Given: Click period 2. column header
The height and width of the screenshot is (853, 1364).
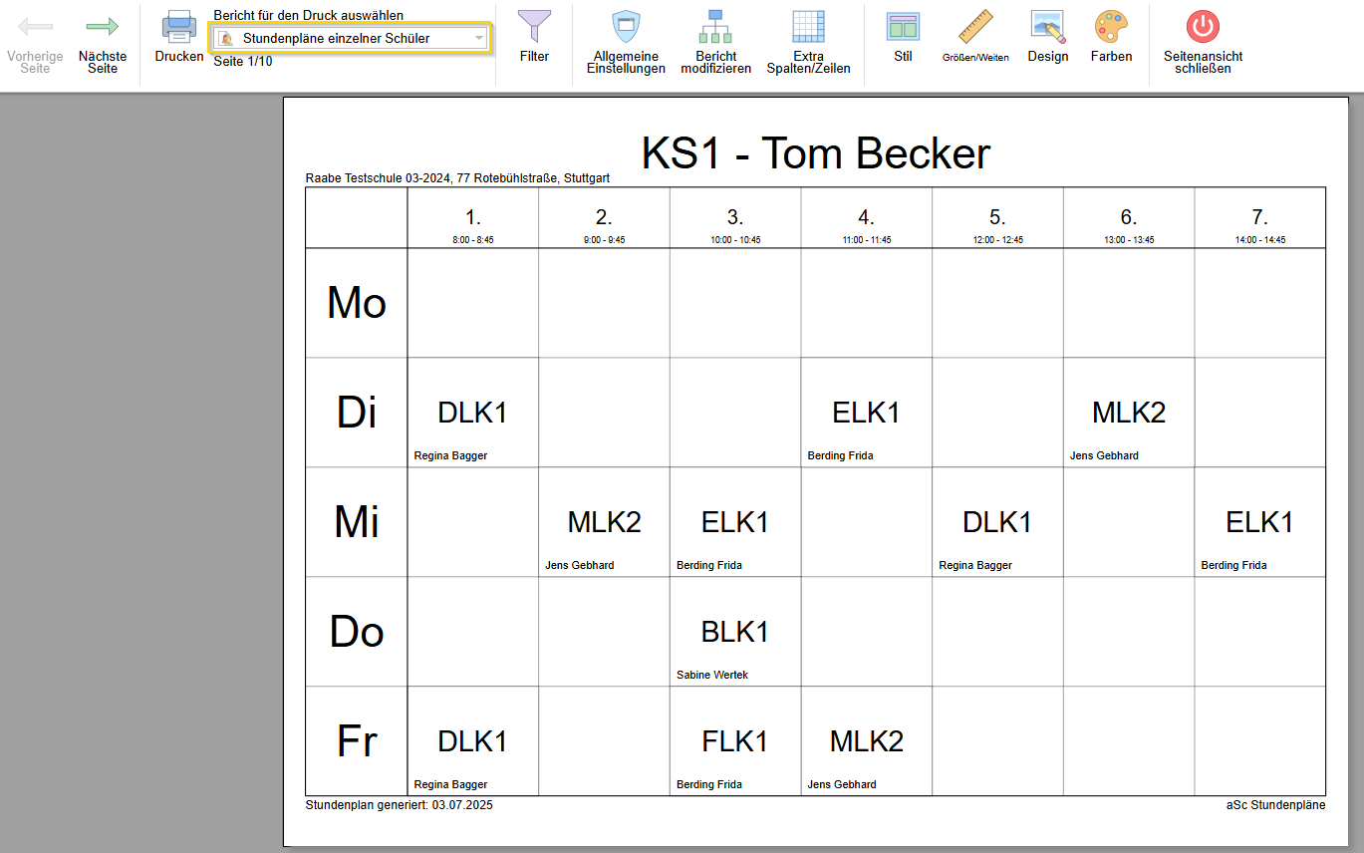Looking at the screenshot, I should click(x=604, y=218).
